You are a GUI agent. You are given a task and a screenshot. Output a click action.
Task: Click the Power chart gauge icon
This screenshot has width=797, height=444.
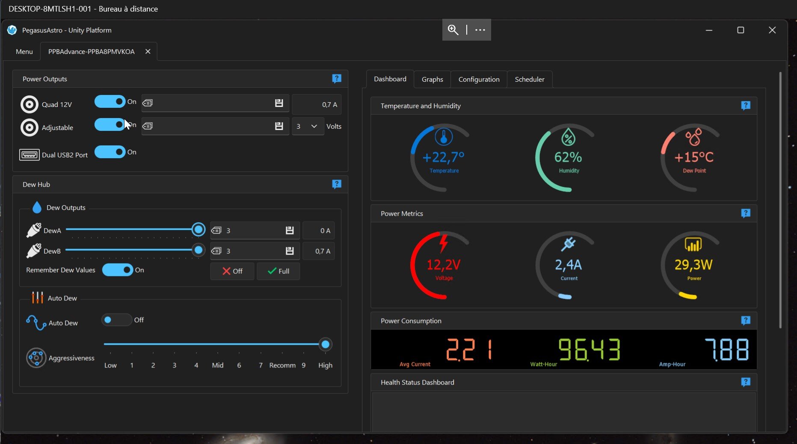pyautogui.click(x=693, y=244)
